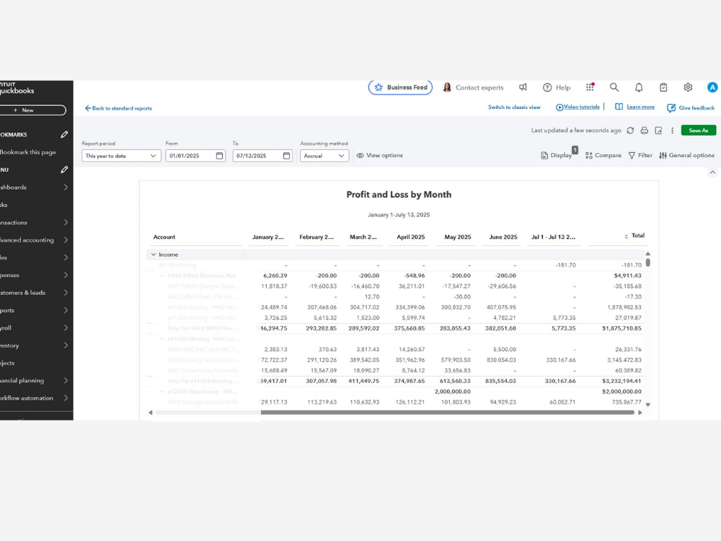Print the report
Screen dimensions: 721x541
click(x=644, y=131)
